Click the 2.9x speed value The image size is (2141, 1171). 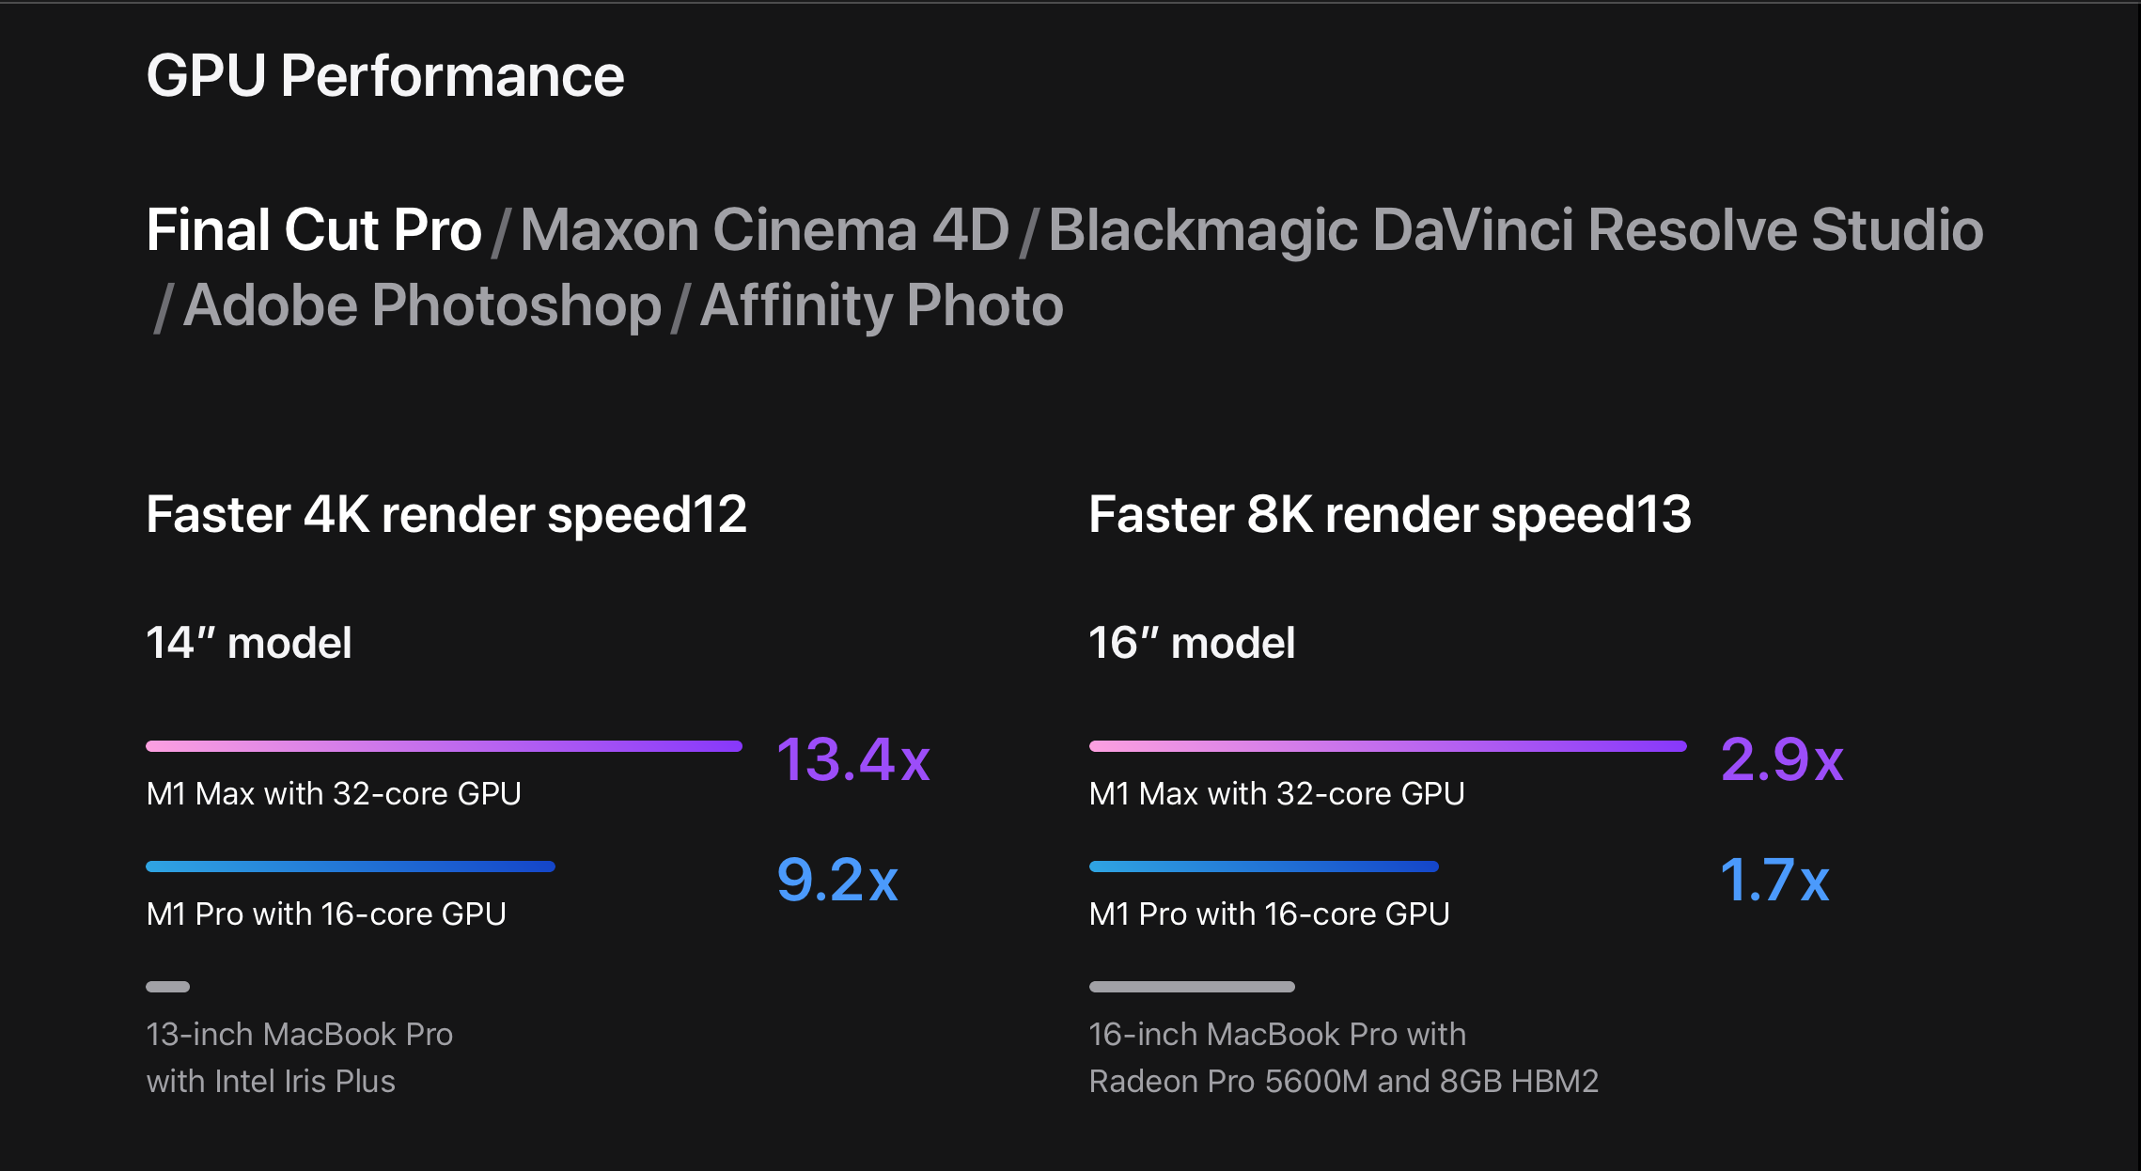[1782, 759]
